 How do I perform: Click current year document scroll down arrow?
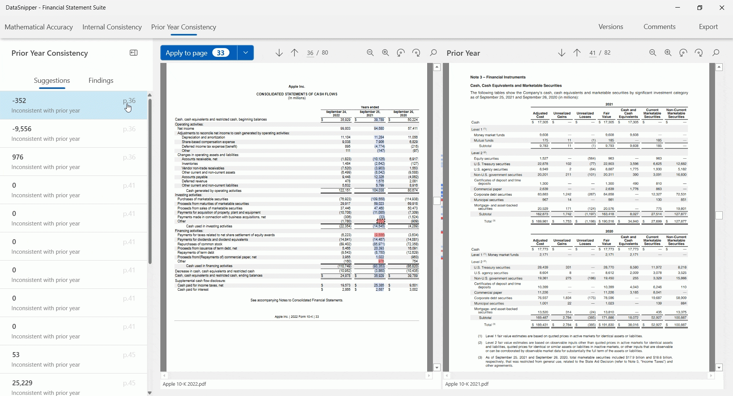pyautogui.click(x=437, y=368)
